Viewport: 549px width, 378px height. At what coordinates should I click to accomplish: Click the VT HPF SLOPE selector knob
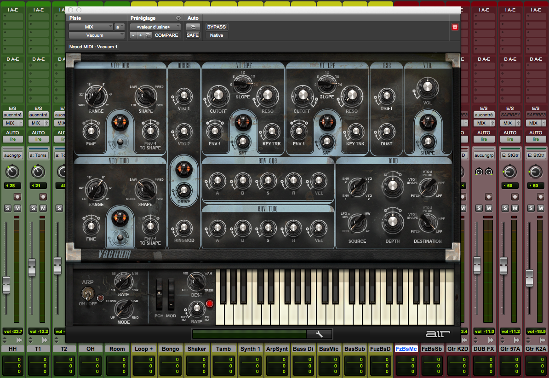[x=243, y=85]
